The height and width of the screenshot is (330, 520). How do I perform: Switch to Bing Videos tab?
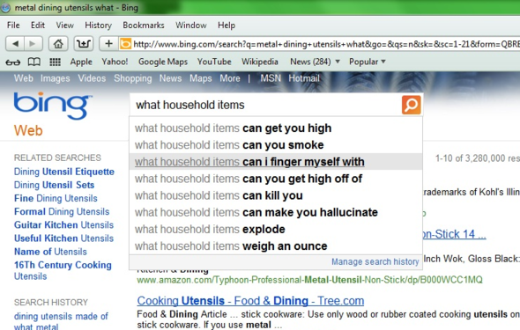point(92,78)
